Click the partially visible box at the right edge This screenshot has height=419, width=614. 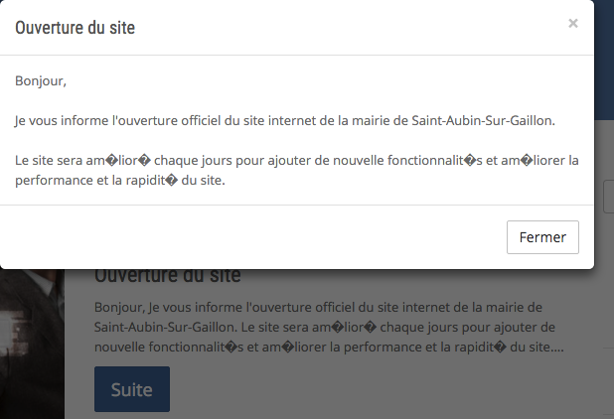[609, 198]
